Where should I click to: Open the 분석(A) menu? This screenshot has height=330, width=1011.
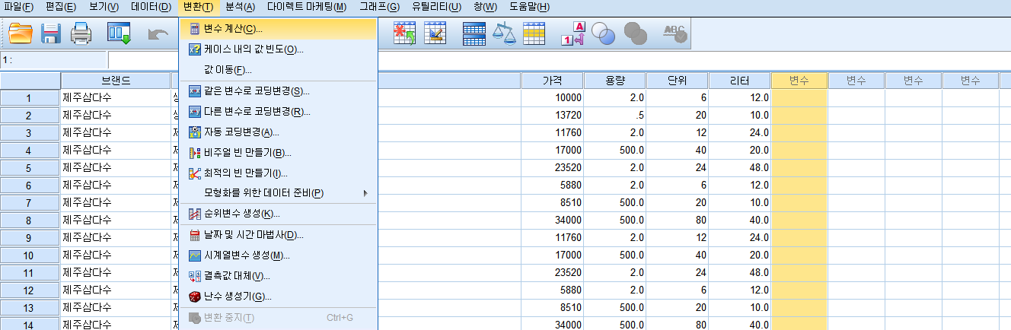click(x=241, y=7)
